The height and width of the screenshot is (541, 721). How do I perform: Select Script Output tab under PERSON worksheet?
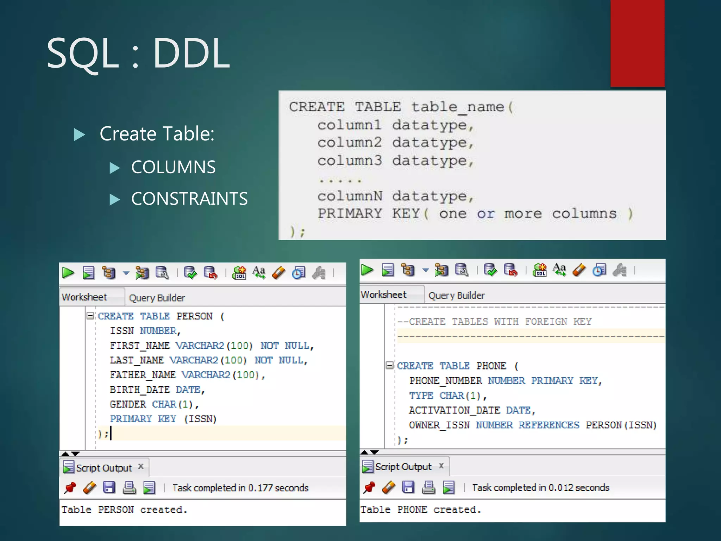pyautogui.click(x=104, y=468)
